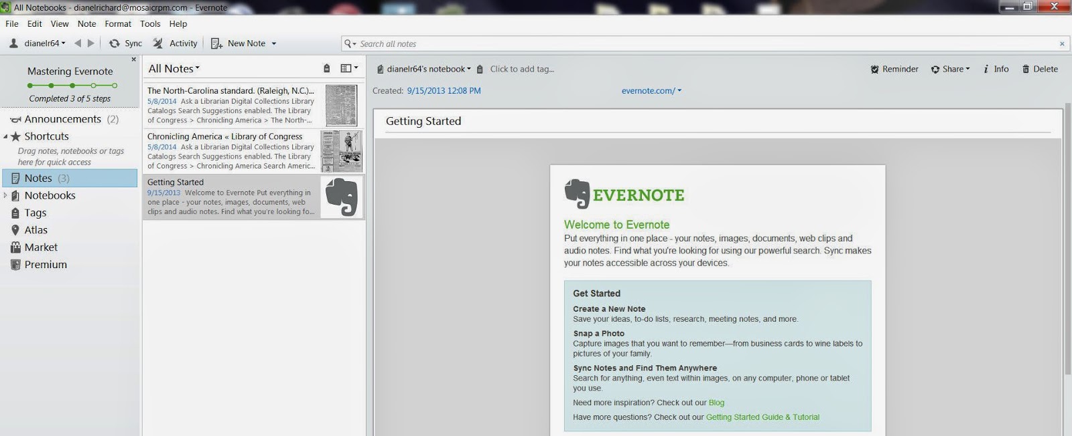Viewport: 1072px width, 436px height.
Task: Open the Activity feed icon
Action: point(158,43)
